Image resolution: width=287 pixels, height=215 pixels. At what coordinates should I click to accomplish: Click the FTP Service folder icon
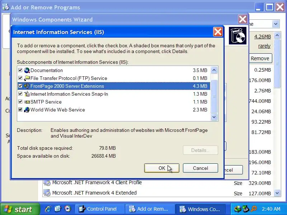point(27,78)
